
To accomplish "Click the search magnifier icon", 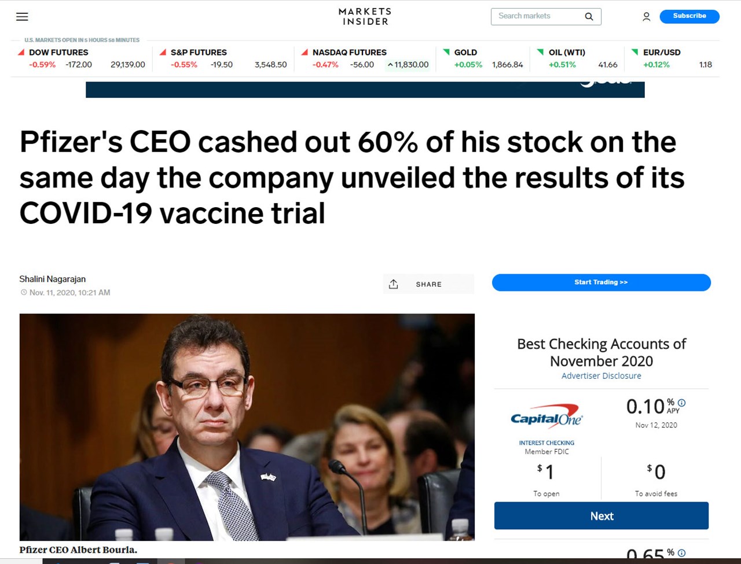I will click(589, 17).
